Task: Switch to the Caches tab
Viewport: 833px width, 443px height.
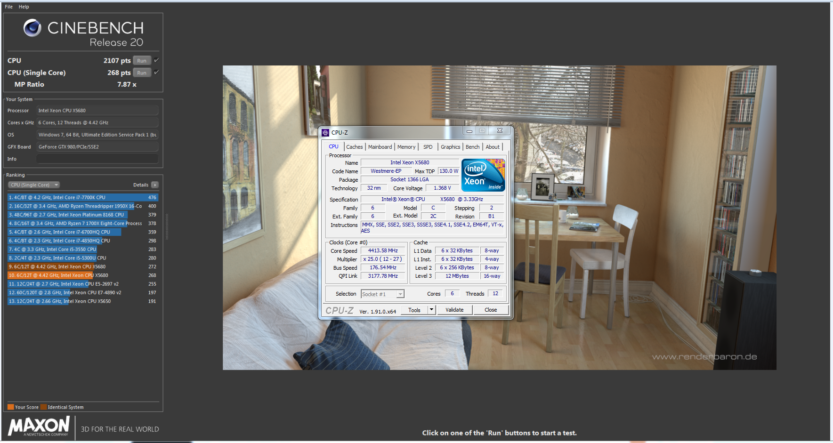Action: click(x=355, y=147)
